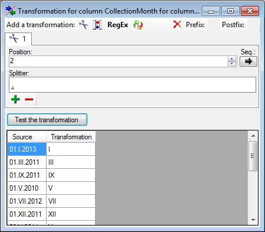The height and width of the screenshot is (232, 265).
Task: Increase the Position value with up arrow
Action: click(x=232, y=59)
